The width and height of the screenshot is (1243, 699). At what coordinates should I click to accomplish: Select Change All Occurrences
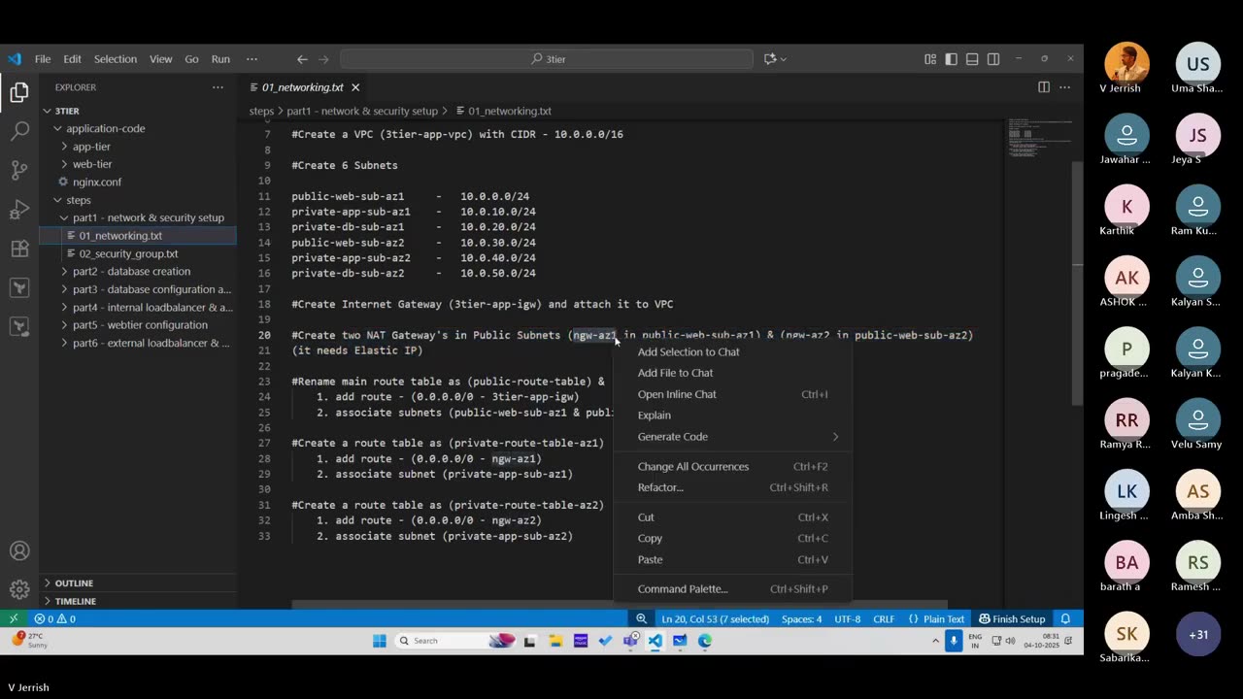point(733,466)
